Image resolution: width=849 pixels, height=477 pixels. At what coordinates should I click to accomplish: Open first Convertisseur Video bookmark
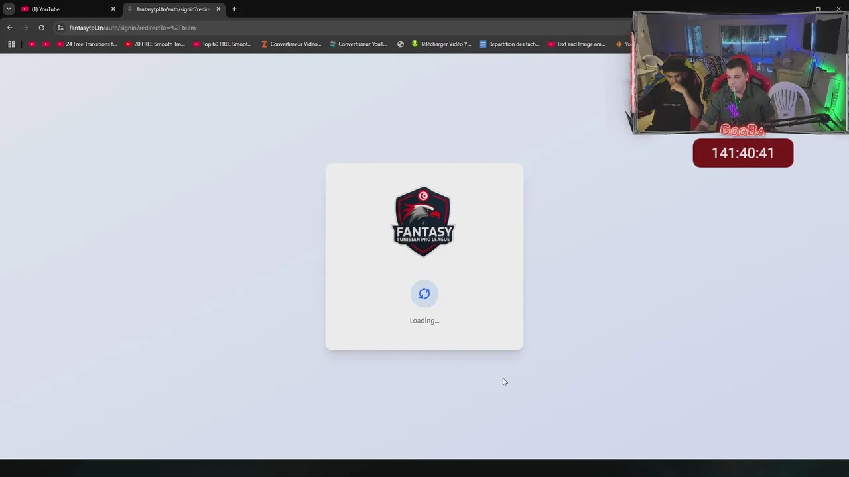click(291, 44)
